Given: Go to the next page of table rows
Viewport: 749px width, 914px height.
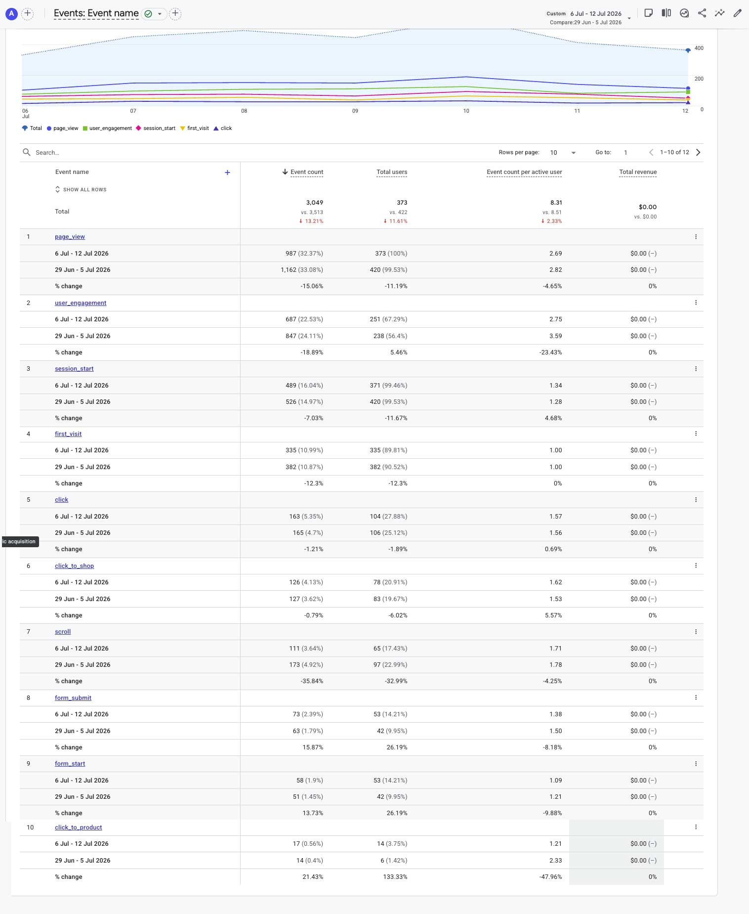Looking at the screenshot, I should point(698,152).
